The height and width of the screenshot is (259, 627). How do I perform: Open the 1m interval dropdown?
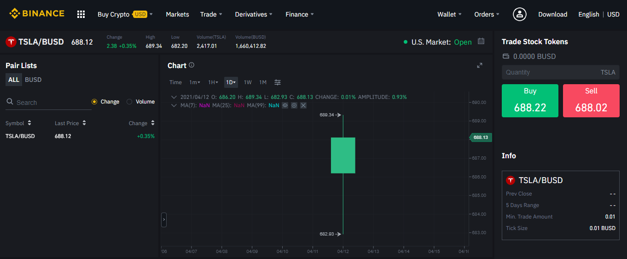tap(195, 82)
